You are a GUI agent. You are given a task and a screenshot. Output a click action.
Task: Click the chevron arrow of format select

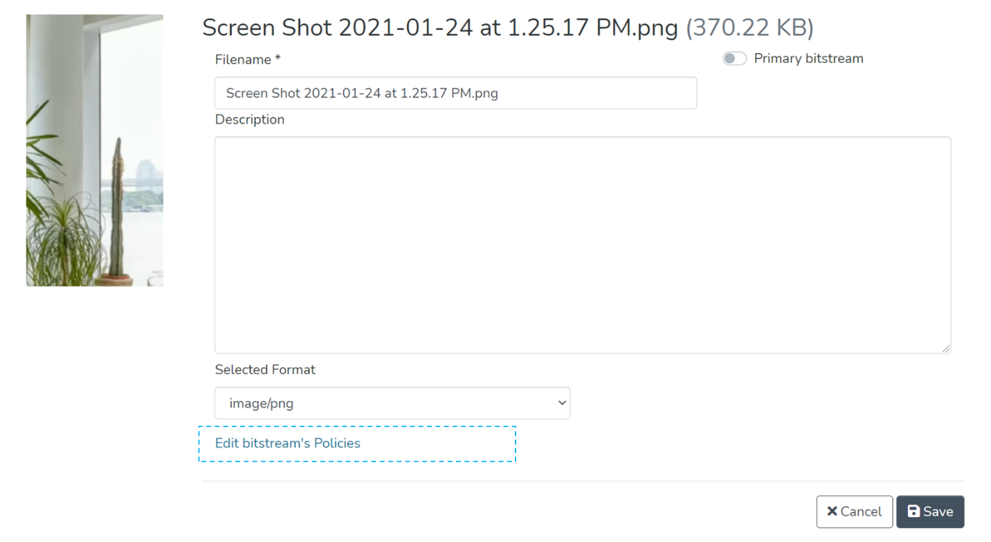[562, 403]
